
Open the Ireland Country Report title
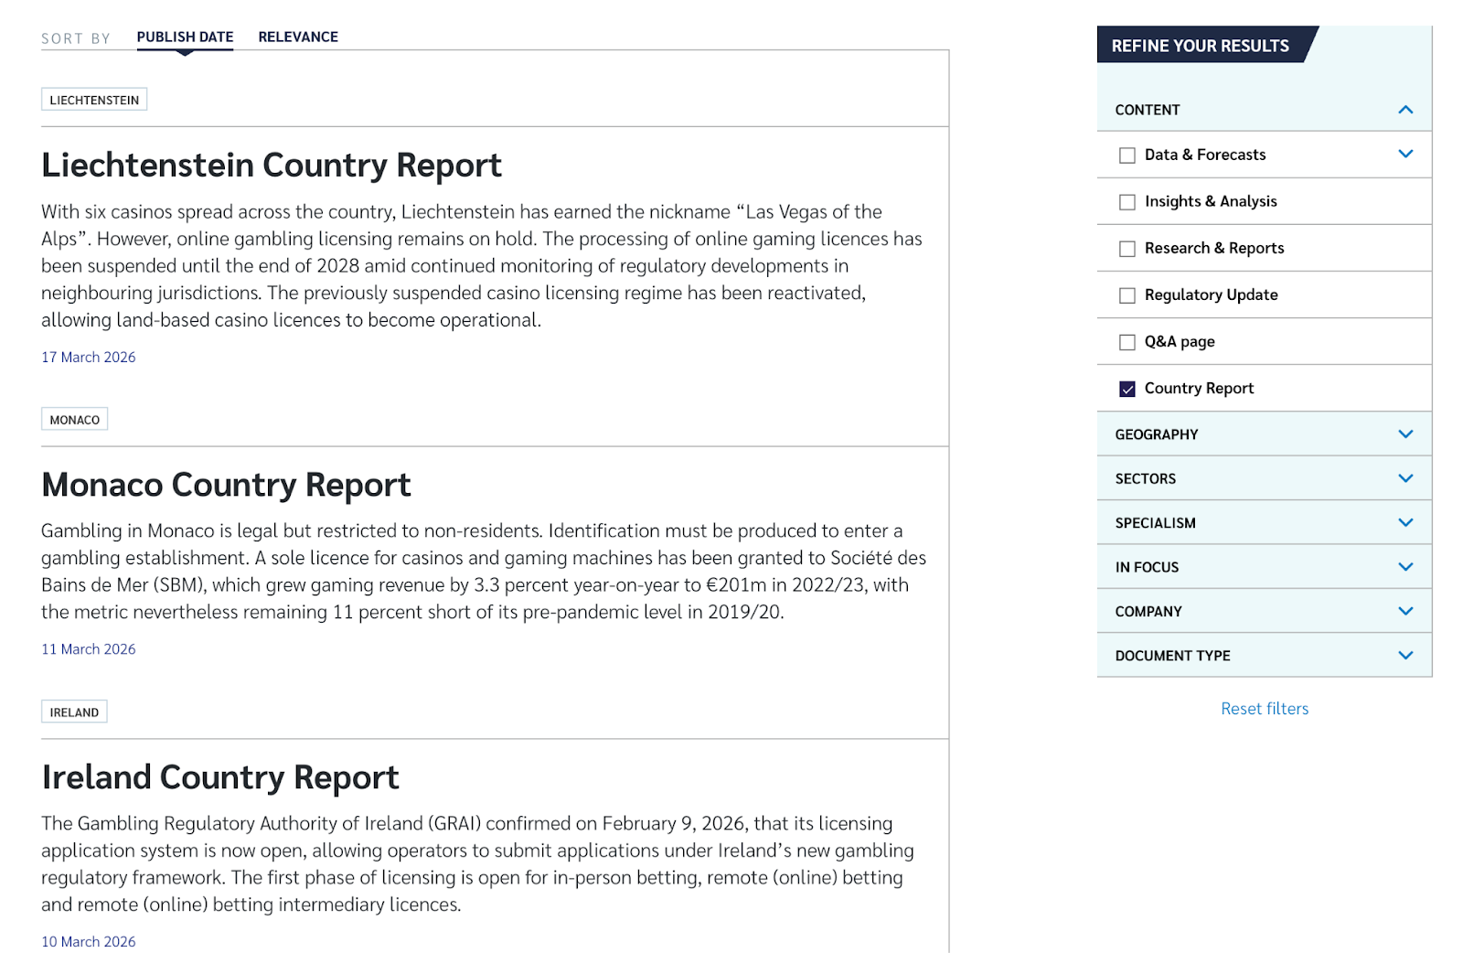click(x=220, y=777)
